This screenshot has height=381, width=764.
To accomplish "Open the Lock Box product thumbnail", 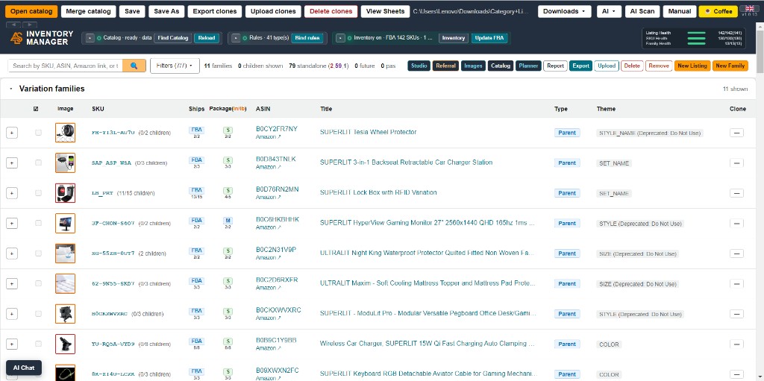I will (66, 193).
